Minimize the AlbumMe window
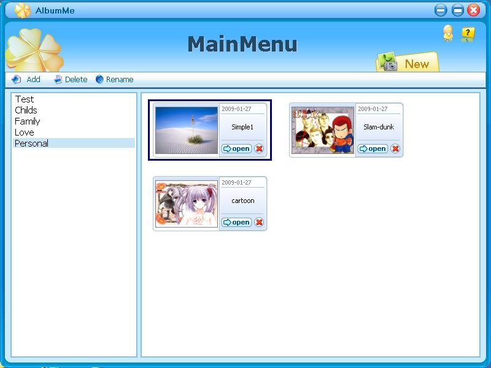 441,10
